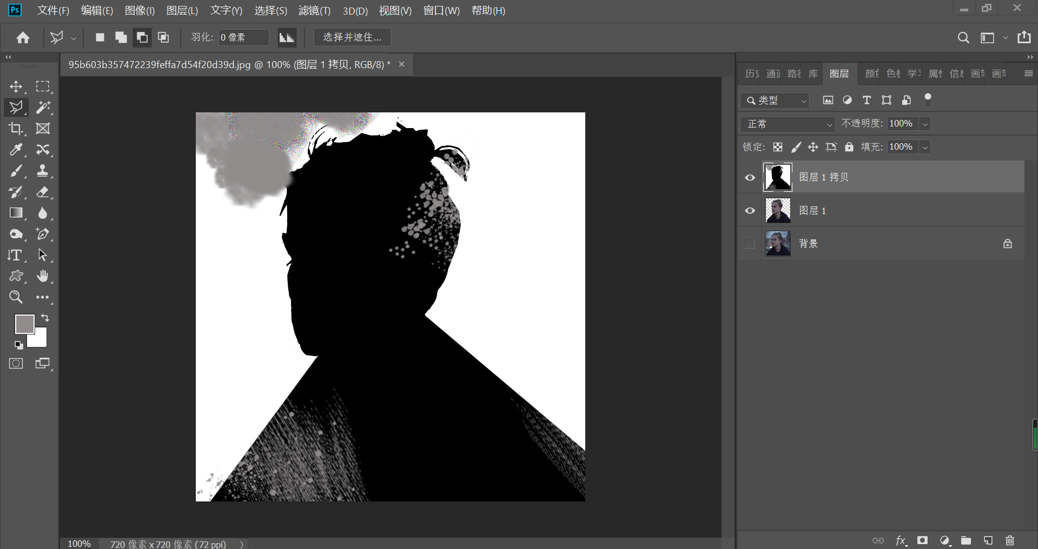This screenshot has width=1038, height=549.
Task: Select the Blur tool
Action: (43, 213)
